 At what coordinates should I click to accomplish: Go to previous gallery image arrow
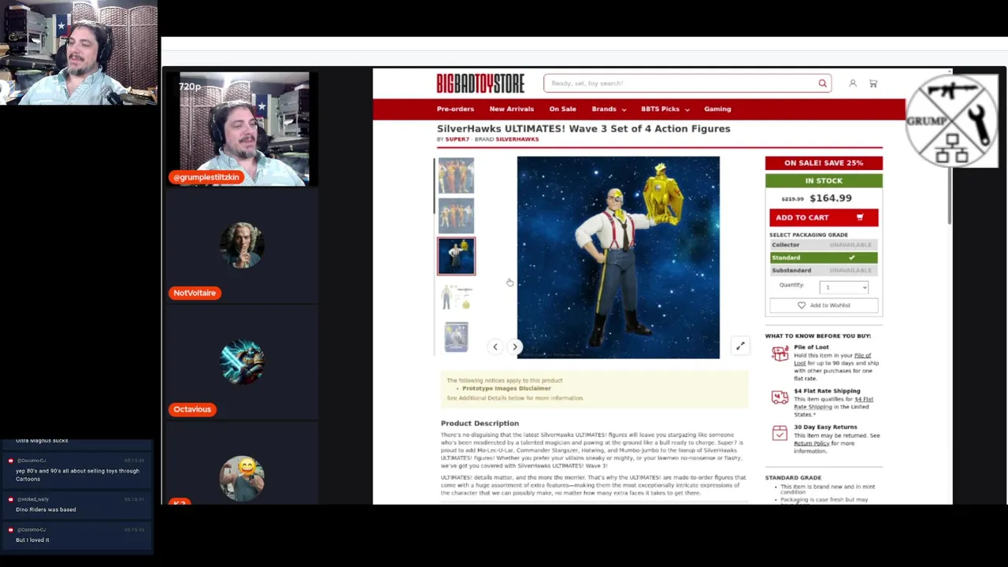495,346
